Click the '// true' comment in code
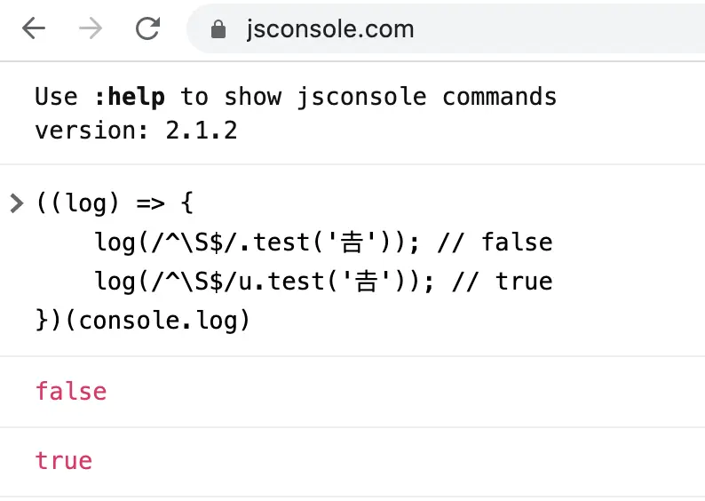 coord(503,282)
